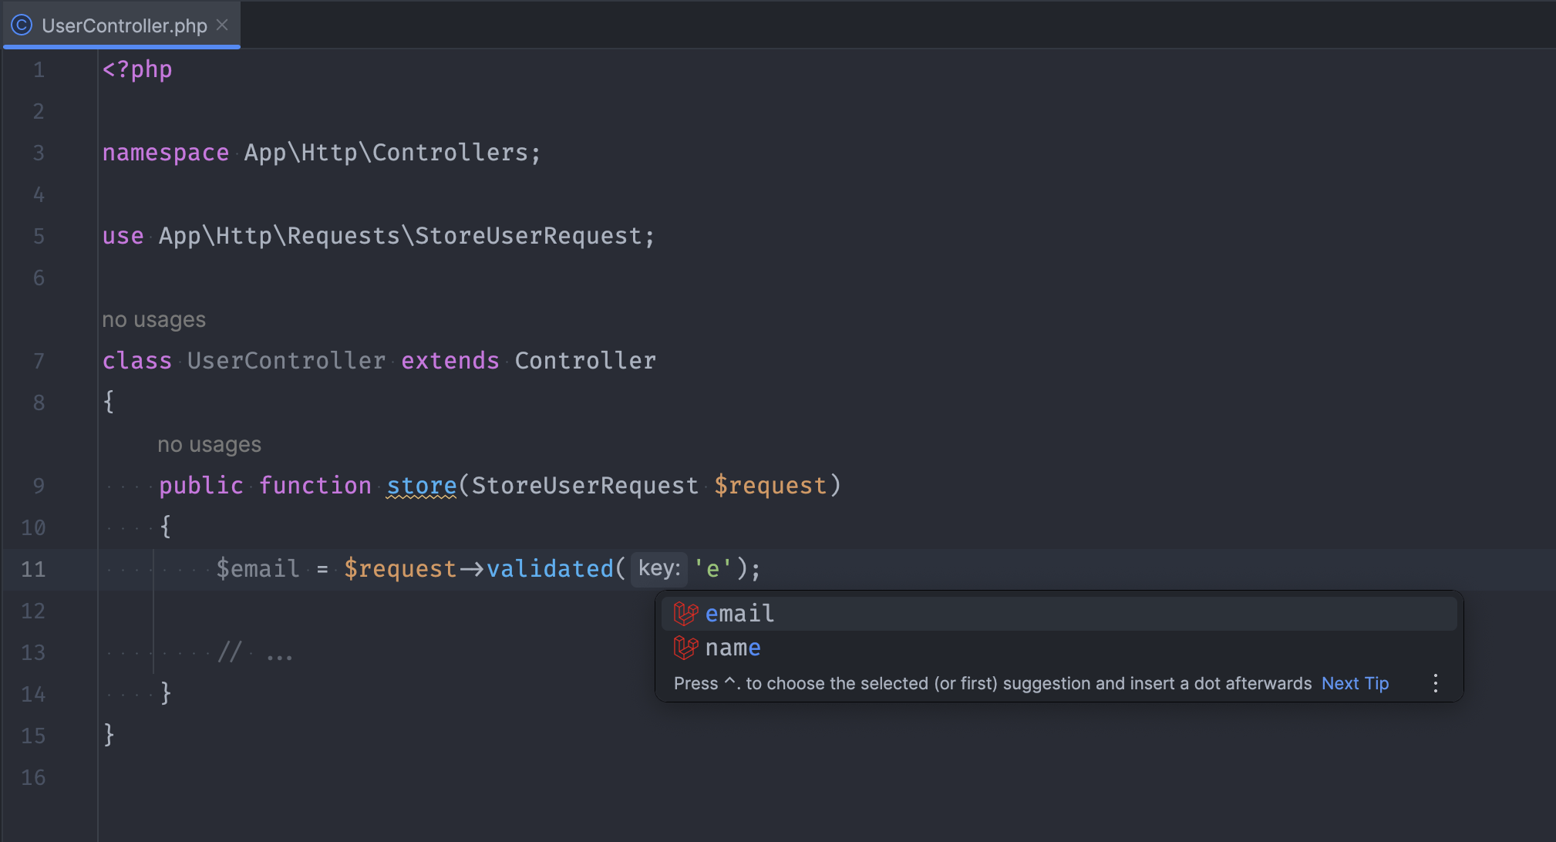
Task: Click the store method name
Action: (x=421, y=486)
